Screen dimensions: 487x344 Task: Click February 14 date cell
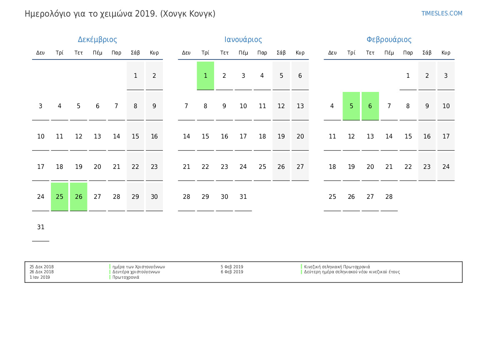(x=389, y=136)
